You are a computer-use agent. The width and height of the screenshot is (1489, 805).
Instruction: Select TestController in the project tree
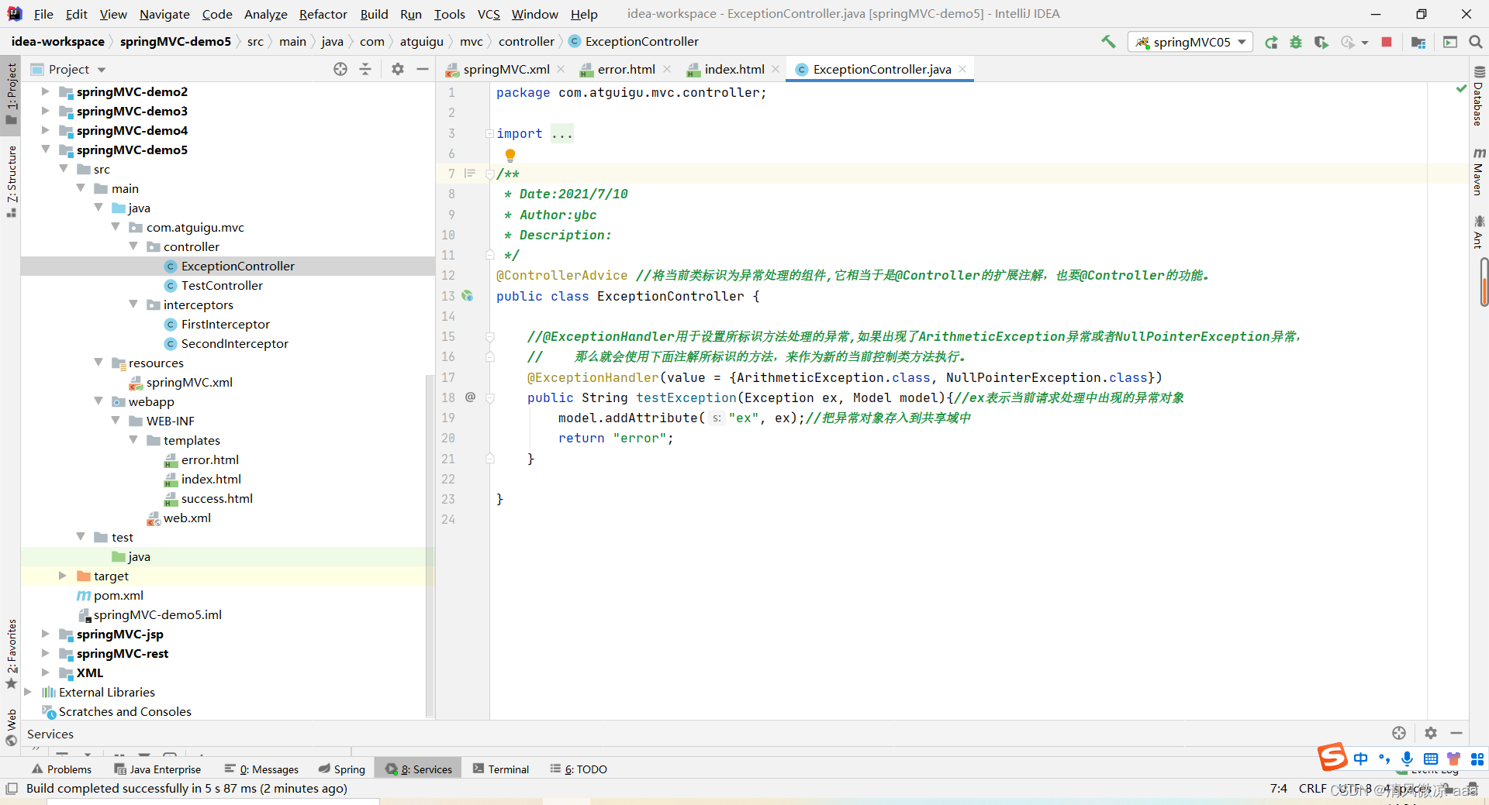tap(222, 285)
